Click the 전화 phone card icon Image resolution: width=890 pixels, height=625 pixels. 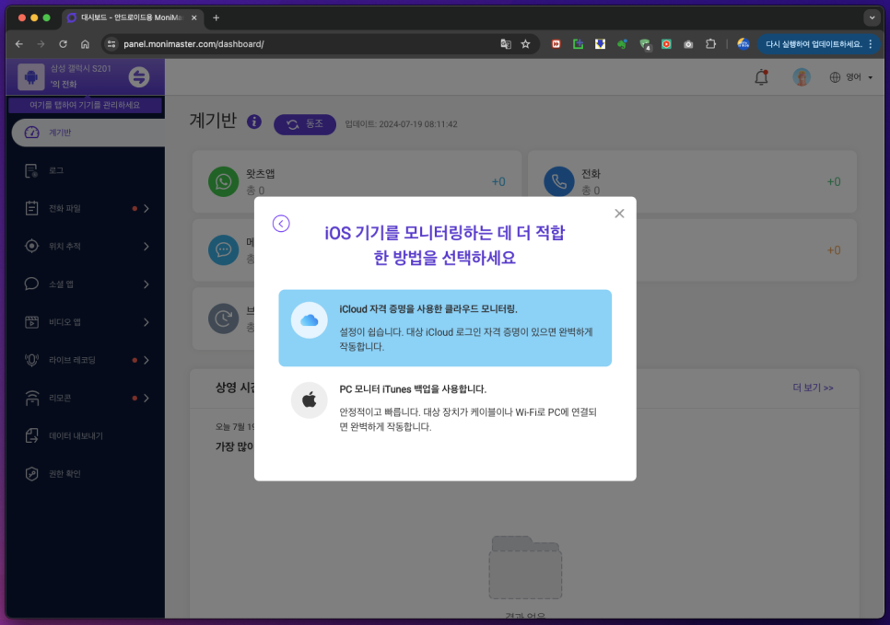point(559,181)
